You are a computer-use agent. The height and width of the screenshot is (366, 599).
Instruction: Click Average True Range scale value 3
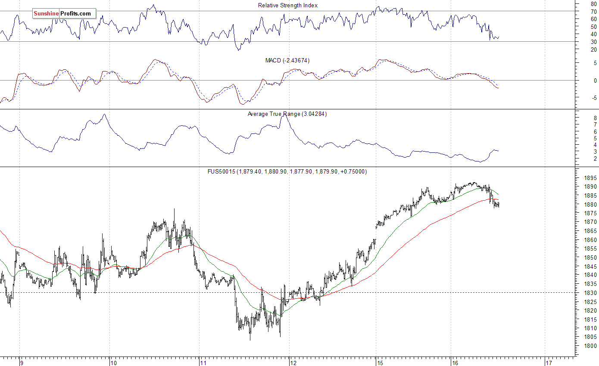coord(595,152)
